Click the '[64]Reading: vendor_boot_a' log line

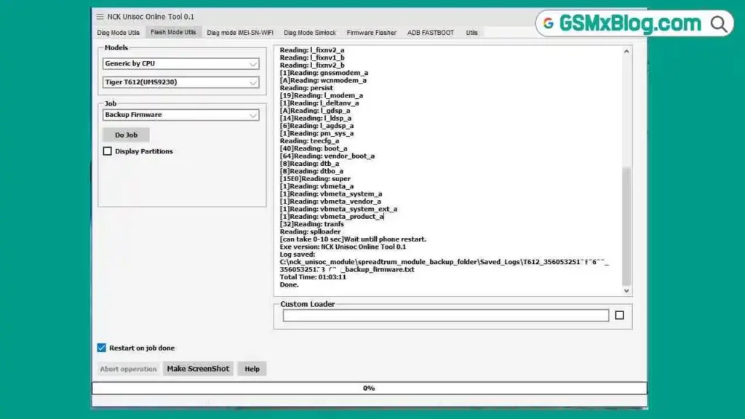pos(327,156)
